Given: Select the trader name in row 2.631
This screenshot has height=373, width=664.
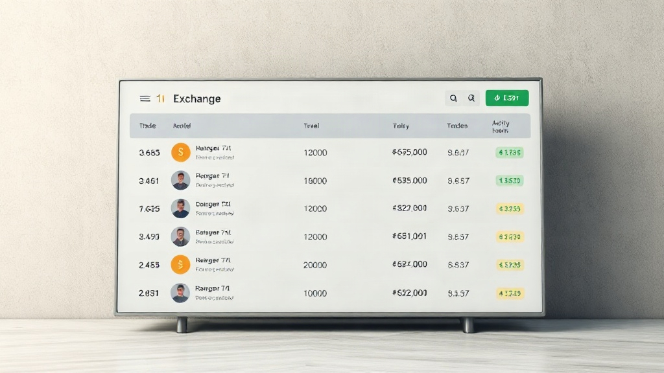Looking at the screenshot, I should coord(212,288).
